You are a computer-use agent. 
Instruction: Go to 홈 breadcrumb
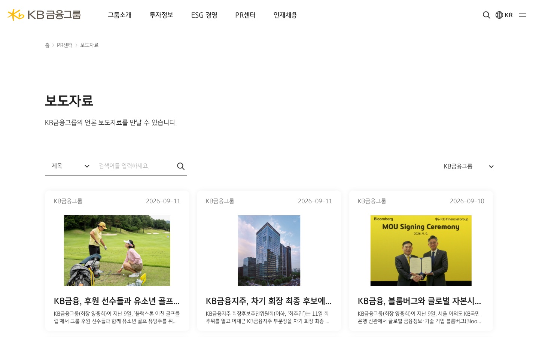coord(47,45)
